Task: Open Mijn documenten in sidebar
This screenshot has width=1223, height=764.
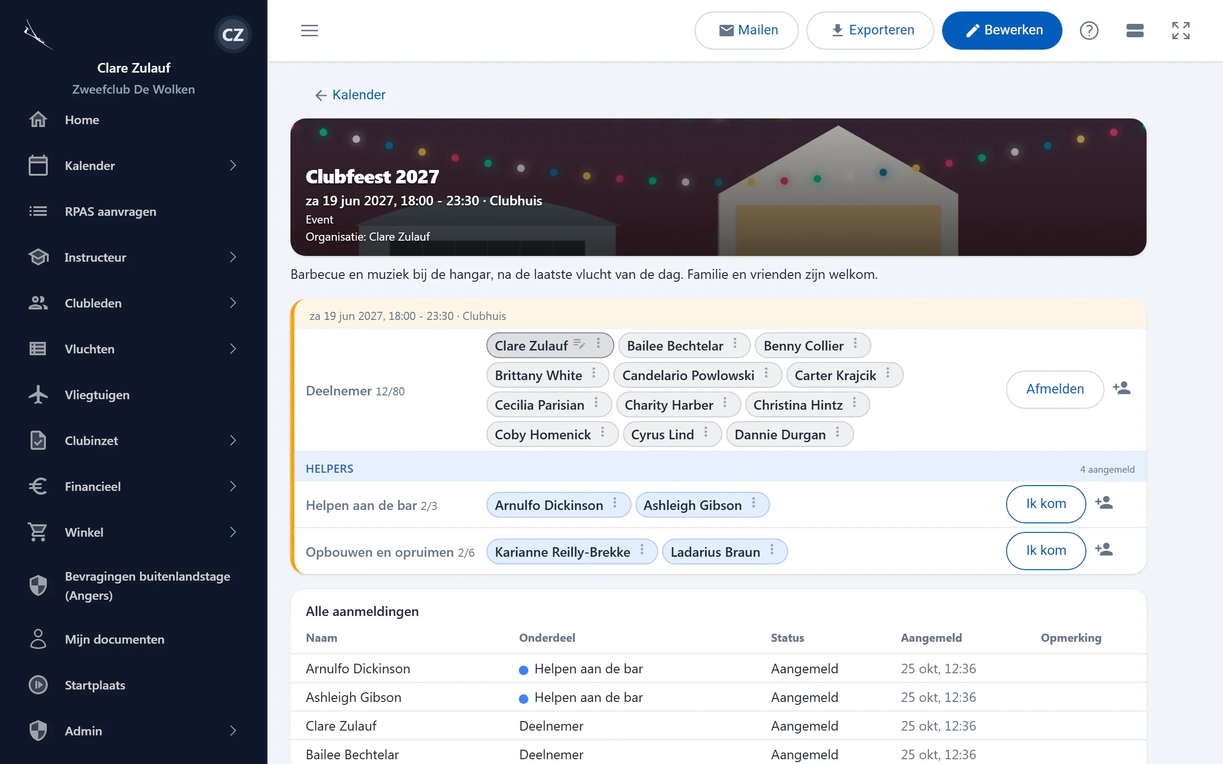Action: tap(133, 639)
